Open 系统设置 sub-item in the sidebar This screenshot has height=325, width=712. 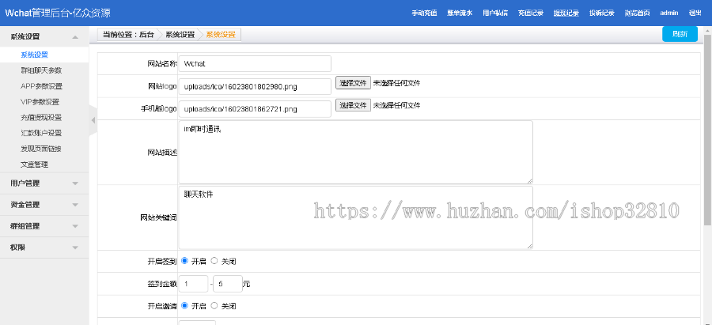[35, 55]
